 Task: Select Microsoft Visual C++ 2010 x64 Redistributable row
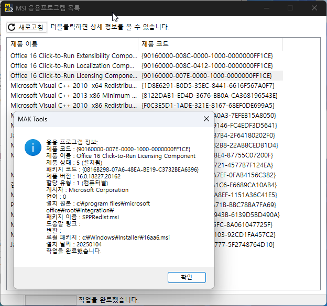click(x=146, y=86)
